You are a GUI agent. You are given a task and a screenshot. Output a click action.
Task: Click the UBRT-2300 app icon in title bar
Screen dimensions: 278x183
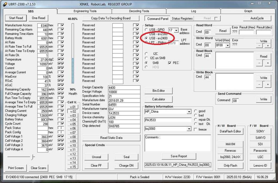pyautogui.click(x=5, y=4)
